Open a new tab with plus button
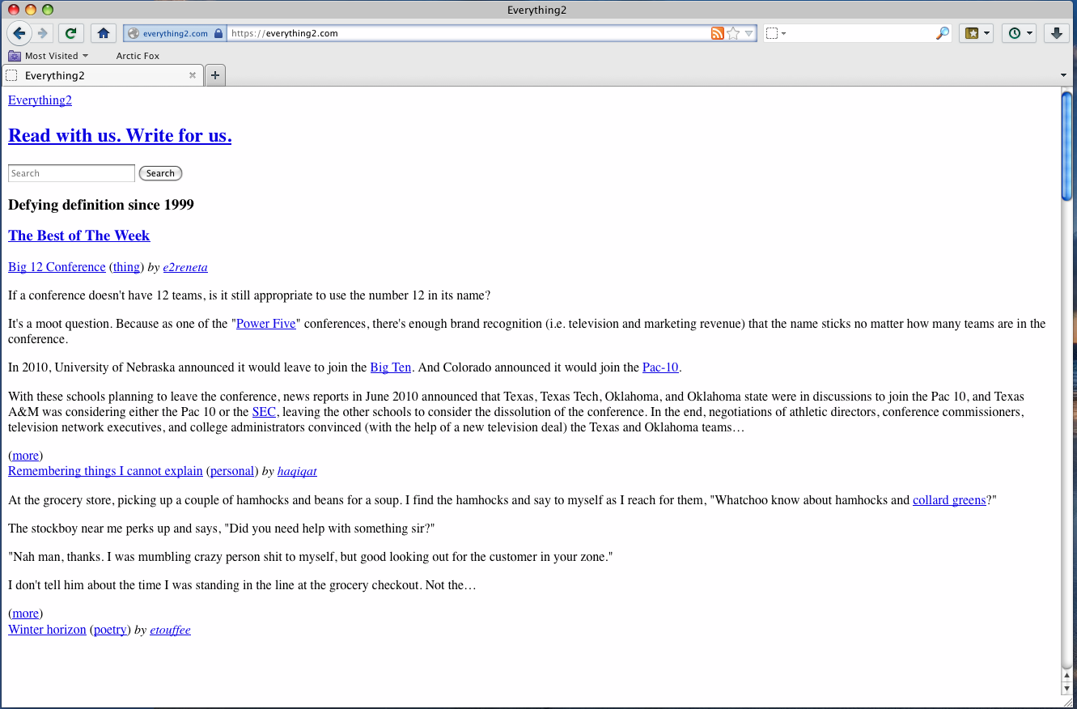Screen dimensions: 1077x709 click(215, 75)
